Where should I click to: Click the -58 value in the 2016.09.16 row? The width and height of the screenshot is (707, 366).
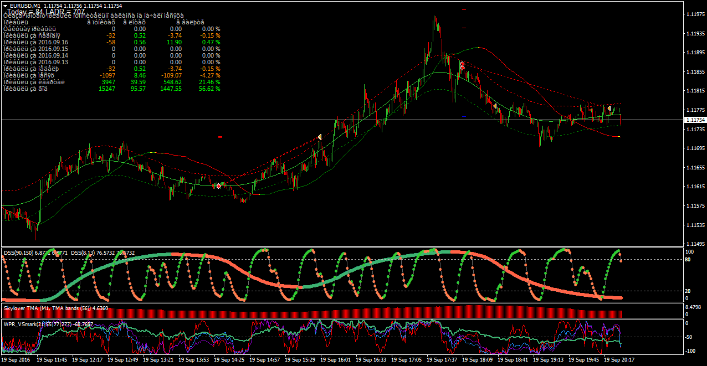click(111, 42)
